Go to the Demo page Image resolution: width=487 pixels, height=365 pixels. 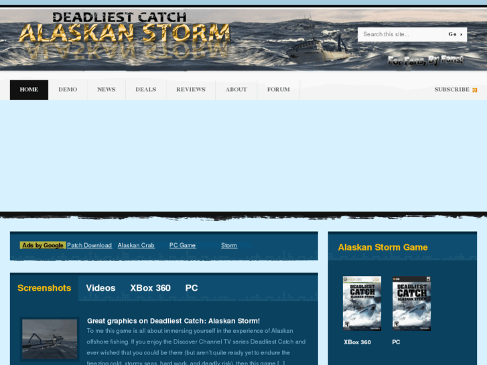[x=68, y=90]
